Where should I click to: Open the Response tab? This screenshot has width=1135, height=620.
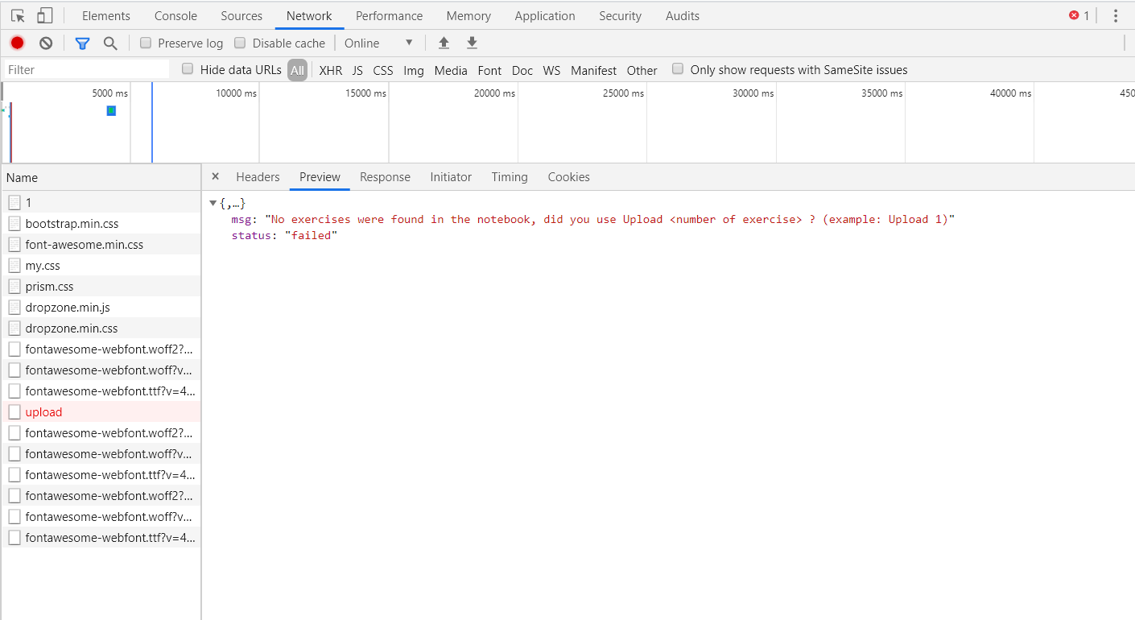(x=385, y=177)
